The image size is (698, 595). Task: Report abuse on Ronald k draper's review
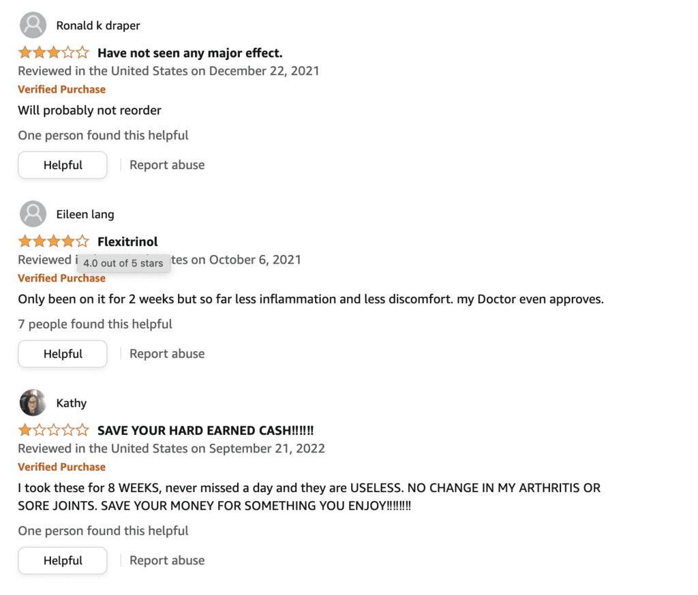click(x=167, y=165)
